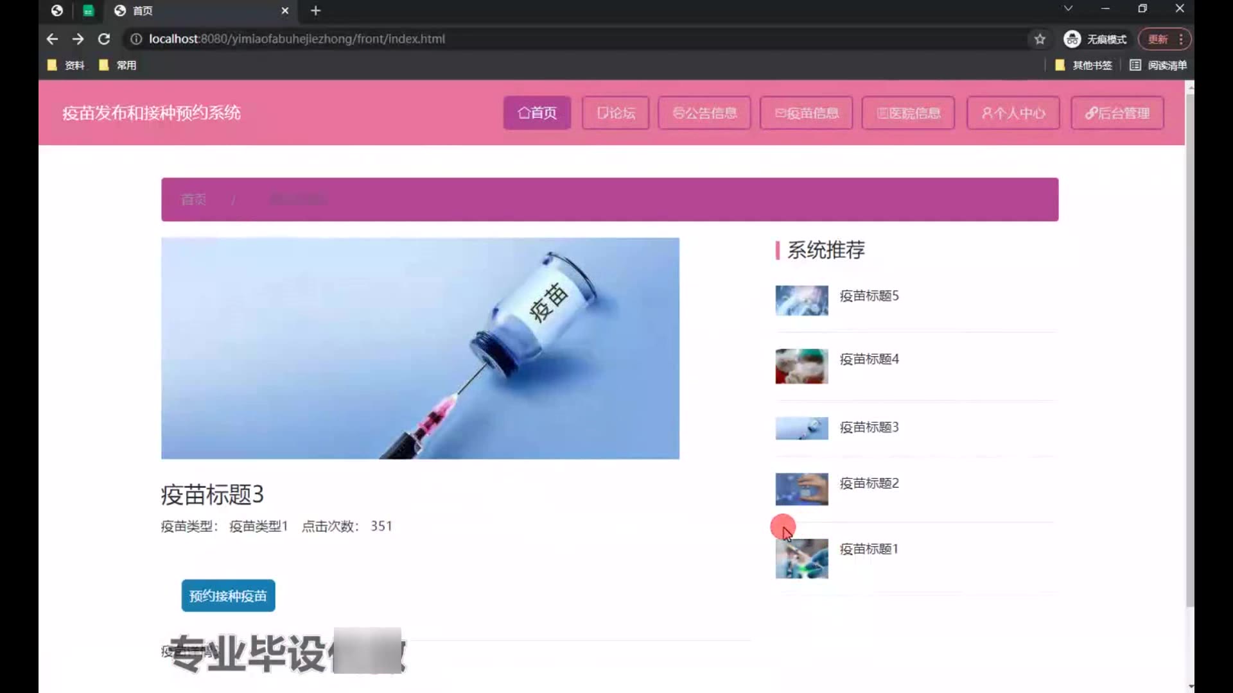Click the 疫苗标题4 thumbnail image
This screenshot has width=1233, height=693.
click(x=801, y=366)
